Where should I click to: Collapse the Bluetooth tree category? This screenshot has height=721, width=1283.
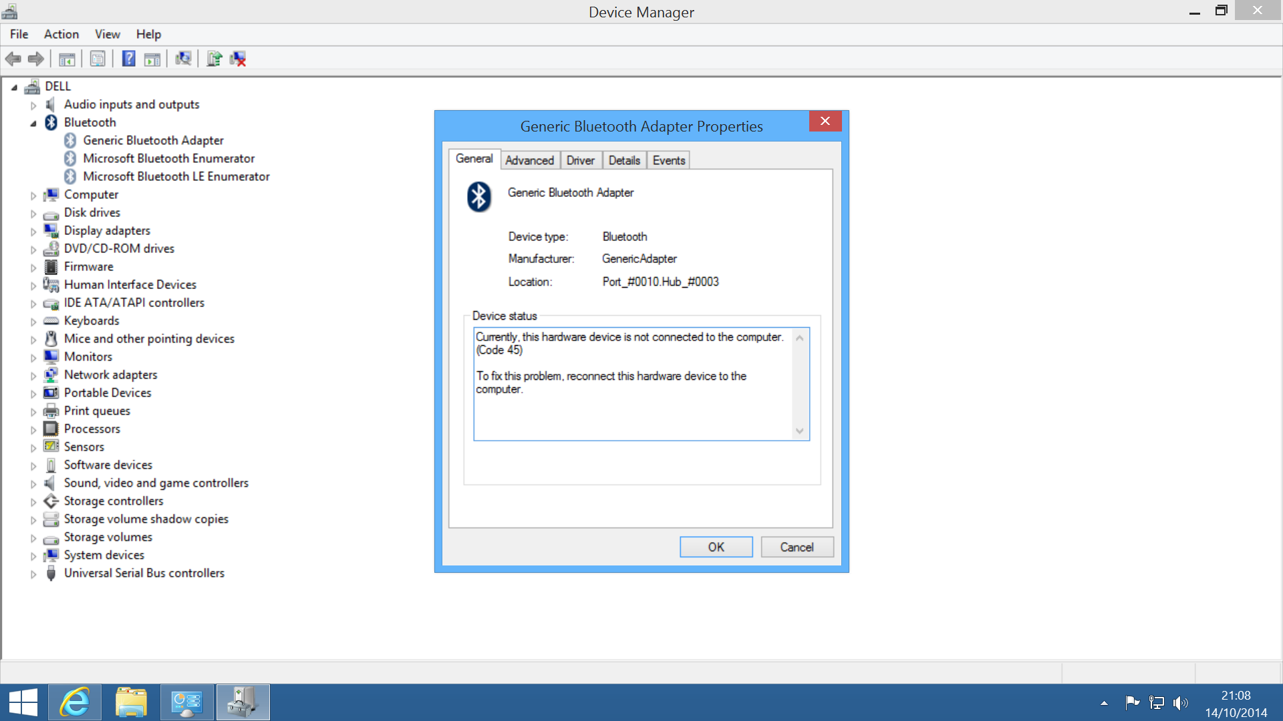(x=33, y=123)
